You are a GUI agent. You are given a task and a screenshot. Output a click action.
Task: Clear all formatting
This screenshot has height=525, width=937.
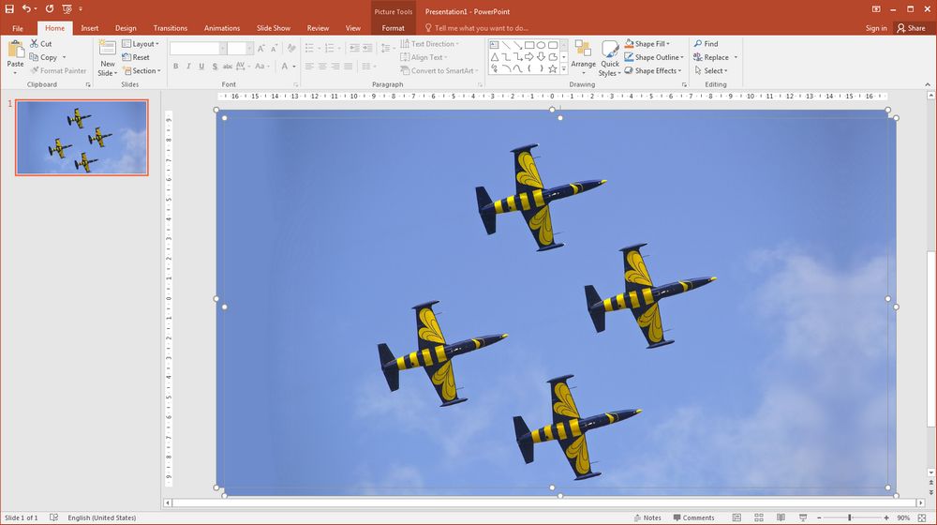click(291, 49)
